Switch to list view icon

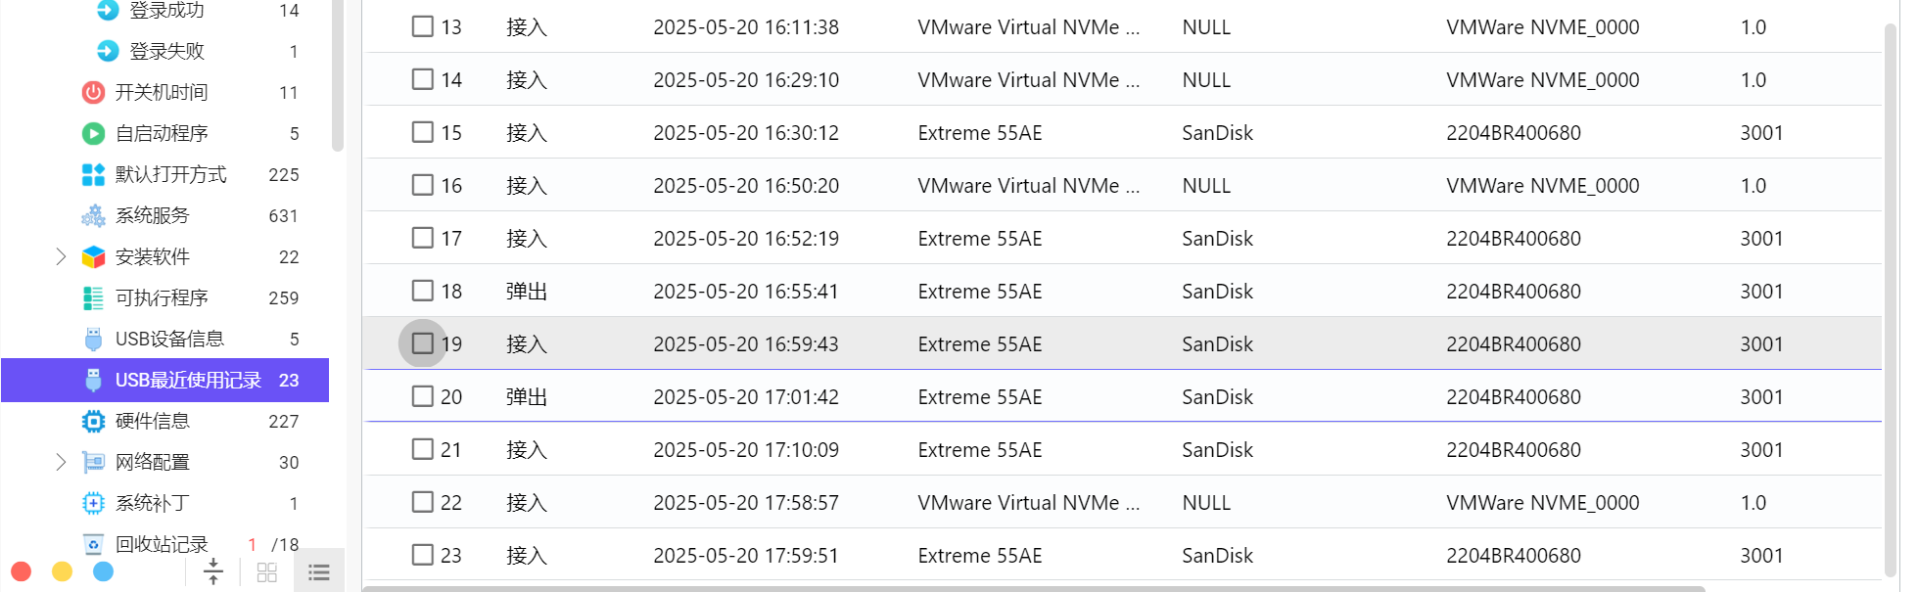pos(318,572)
